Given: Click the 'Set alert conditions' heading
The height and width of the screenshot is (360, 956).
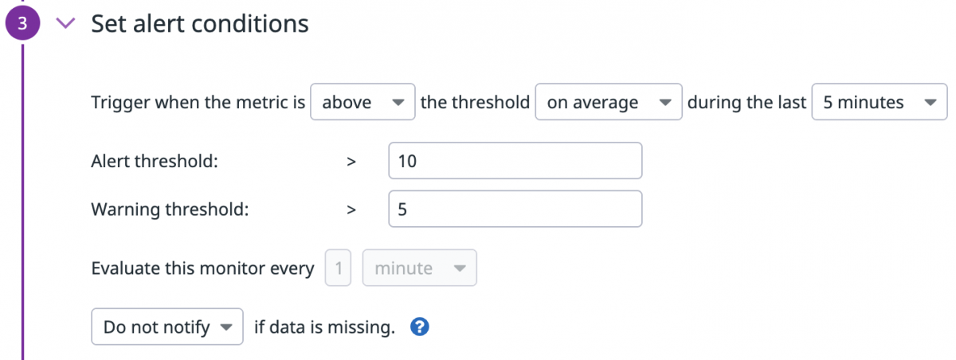Looking at the screenshot, I should tap(200, 24).
